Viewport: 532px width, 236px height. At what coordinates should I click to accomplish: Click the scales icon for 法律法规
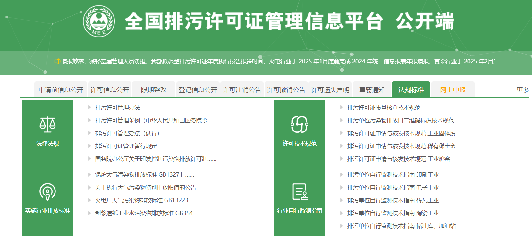[x=47, y=125]
